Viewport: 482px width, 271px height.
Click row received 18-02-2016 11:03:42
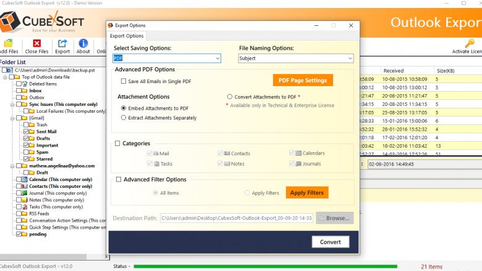(x=421, y=146)
